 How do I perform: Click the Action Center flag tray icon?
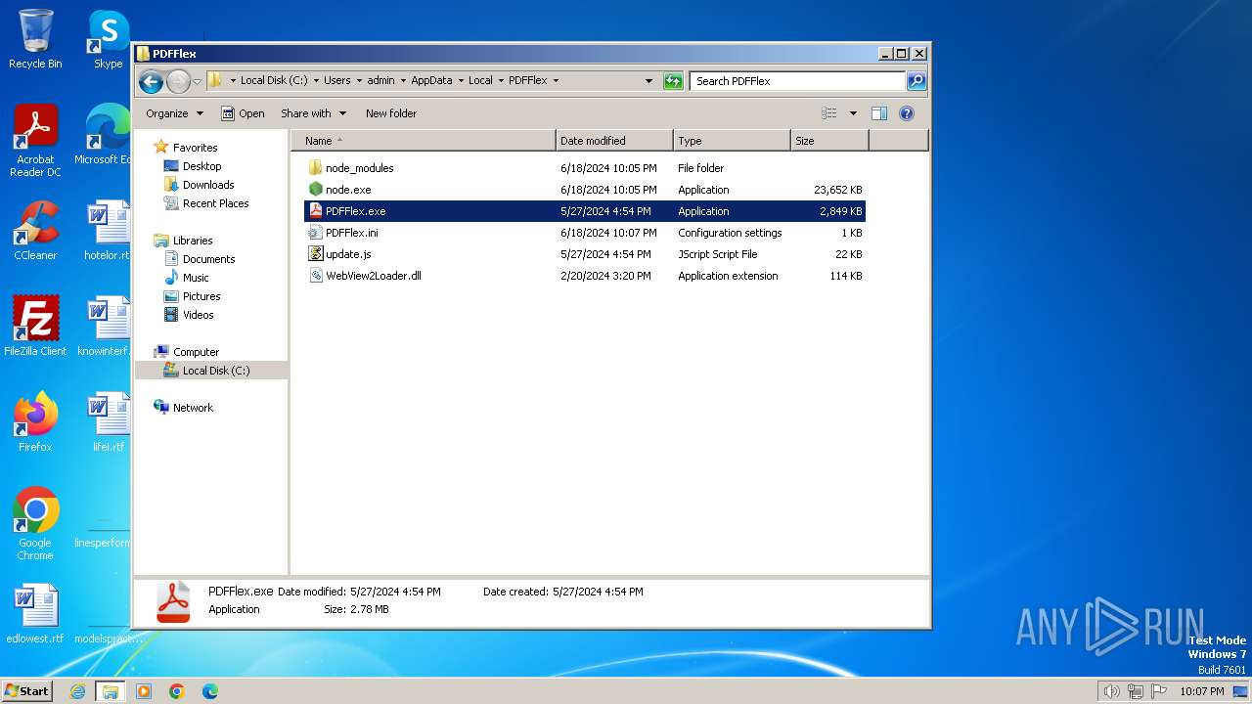coord(1159,691)
